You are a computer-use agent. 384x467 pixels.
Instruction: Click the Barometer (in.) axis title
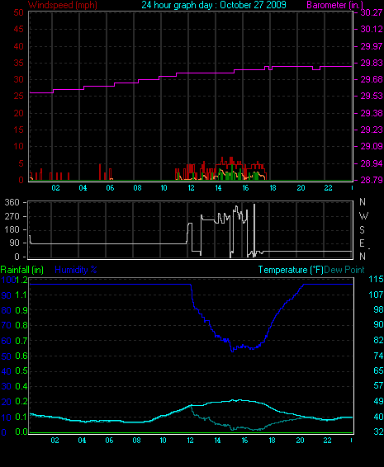[334, 5]
